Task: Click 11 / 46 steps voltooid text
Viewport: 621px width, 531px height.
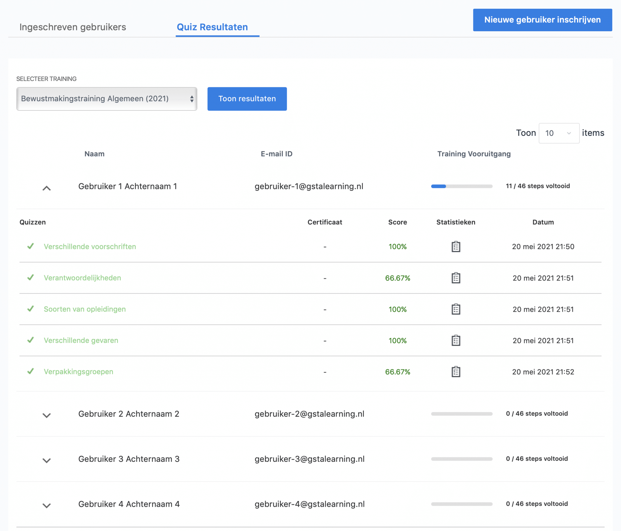Action: point(538,186)
